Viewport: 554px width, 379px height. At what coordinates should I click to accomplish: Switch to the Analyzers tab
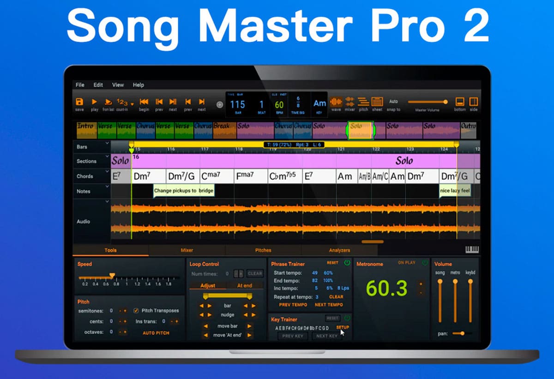tap(339, 250)
